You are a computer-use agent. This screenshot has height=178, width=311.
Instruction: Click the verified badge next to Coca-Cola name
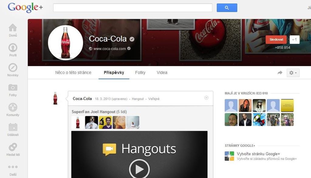coord(132,39)
